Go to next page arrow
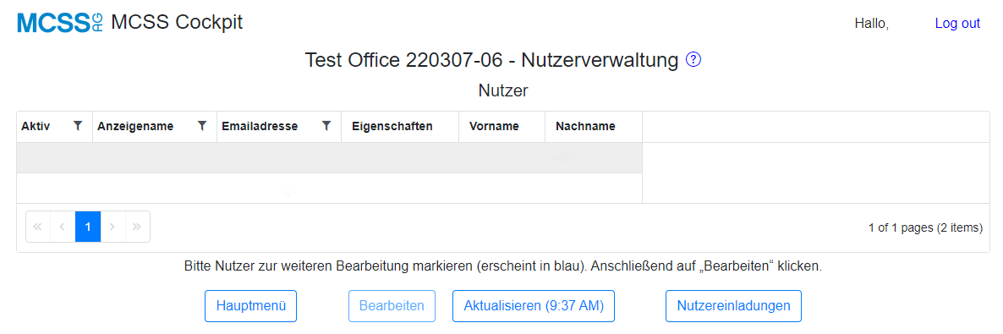Viewport: 1003px width, 334px height. click(x=112, y=227)
